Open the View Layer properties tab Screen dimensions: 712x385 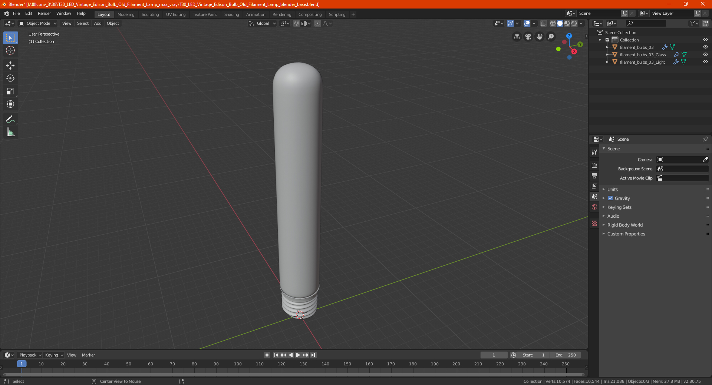pos(594,186)
